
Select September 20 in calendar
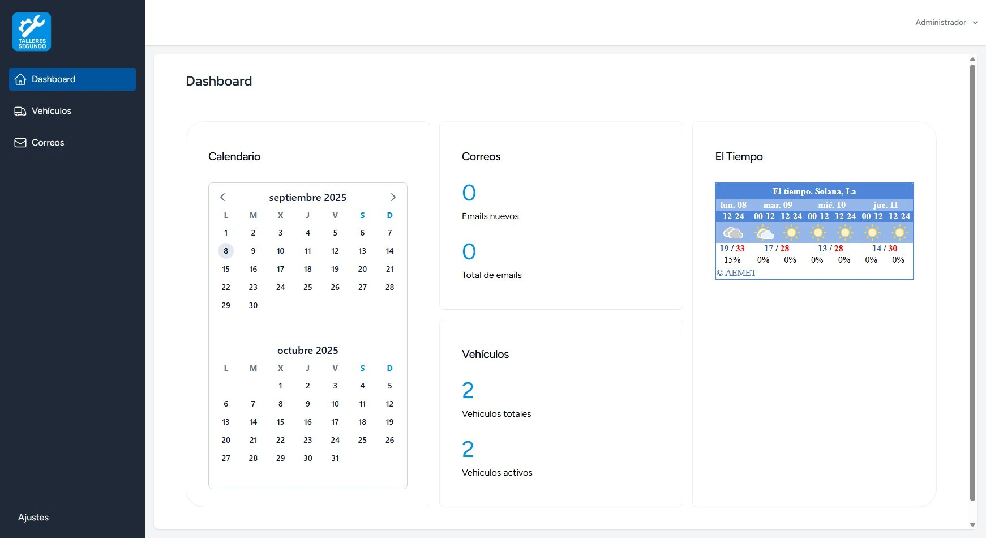(362, 269)
